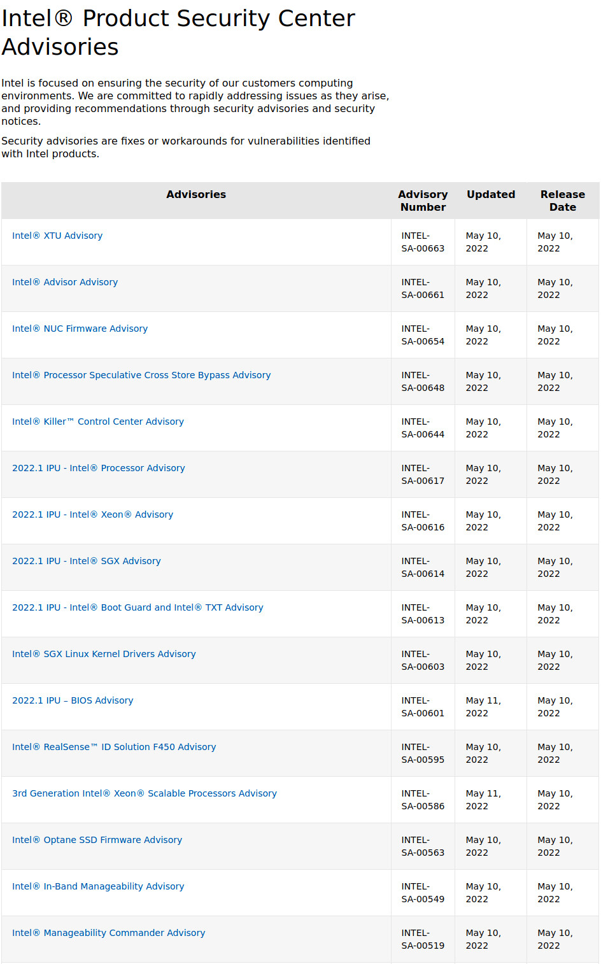This screenshot has height=964, width=601.
Task: Open Intel Killer Control Center Advisory
Action: (x=98, y=422)
